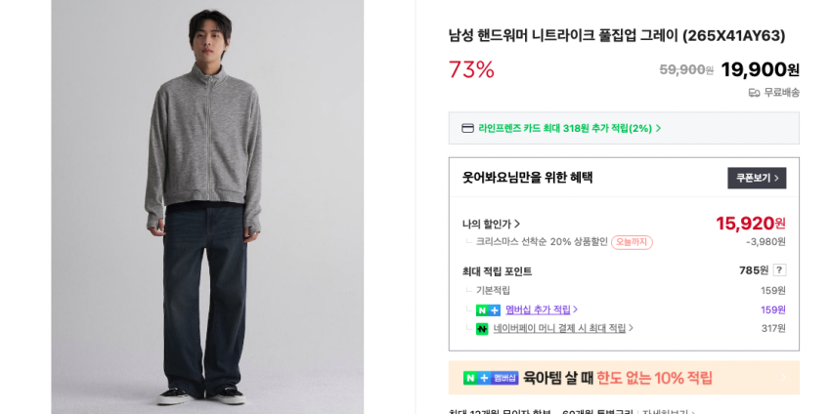Screen dimensions: 831x414
Task: Click the 자세히보기 link
Action: (669, 412)
